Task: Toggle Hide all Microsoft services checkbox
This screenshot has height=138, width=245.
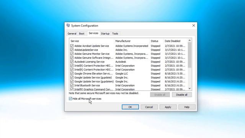Action: 70,99
